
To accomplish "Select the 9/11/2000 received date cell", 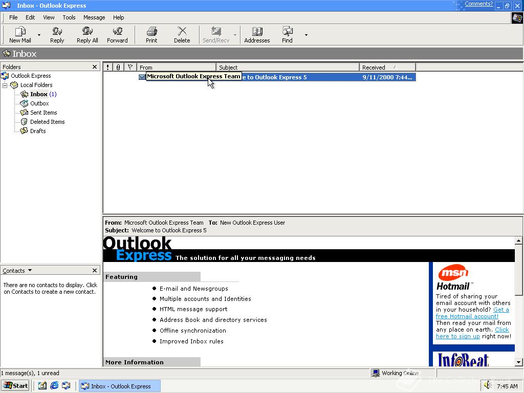I will [387, 77].
